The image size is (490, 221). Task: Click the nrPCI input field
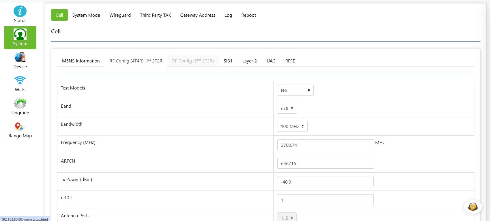click(325, 200)
